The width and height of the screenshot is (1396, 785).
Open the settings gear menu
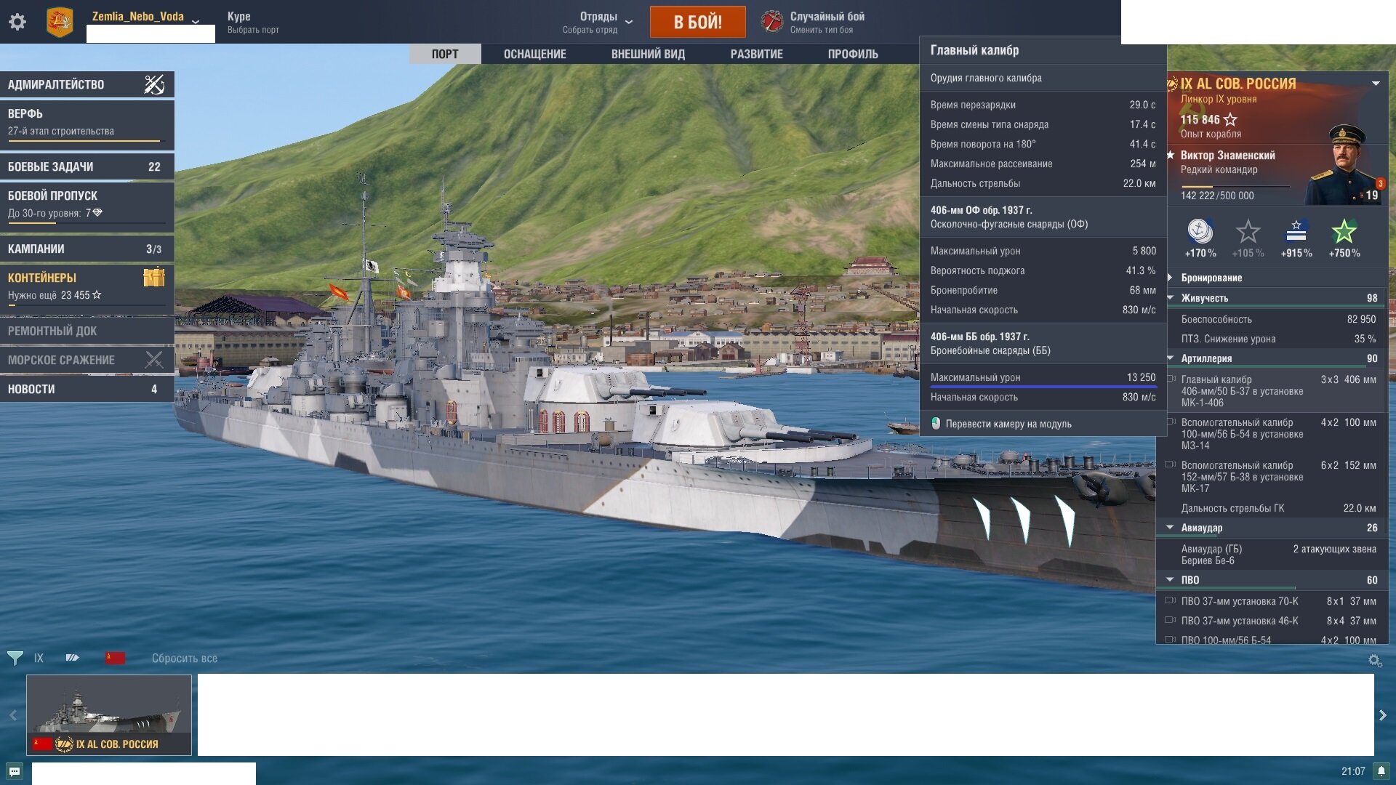pyautogui.click(x=17, y=22)
